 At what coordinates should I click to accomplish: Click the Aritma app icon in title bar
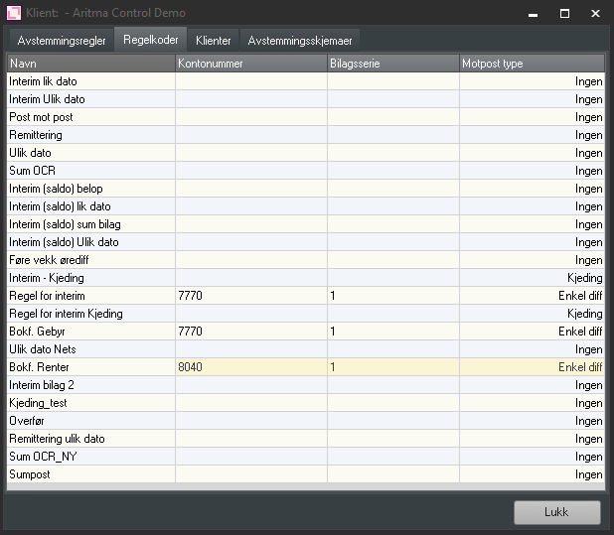click(x=15, y=14)
